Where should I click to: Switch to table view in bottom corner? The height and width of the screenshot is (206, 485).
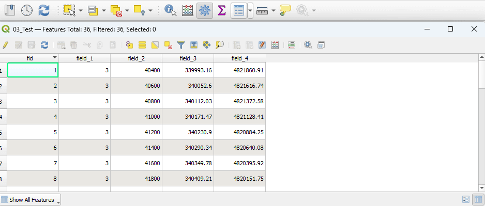pyautogui.click(x=478, y=199)
